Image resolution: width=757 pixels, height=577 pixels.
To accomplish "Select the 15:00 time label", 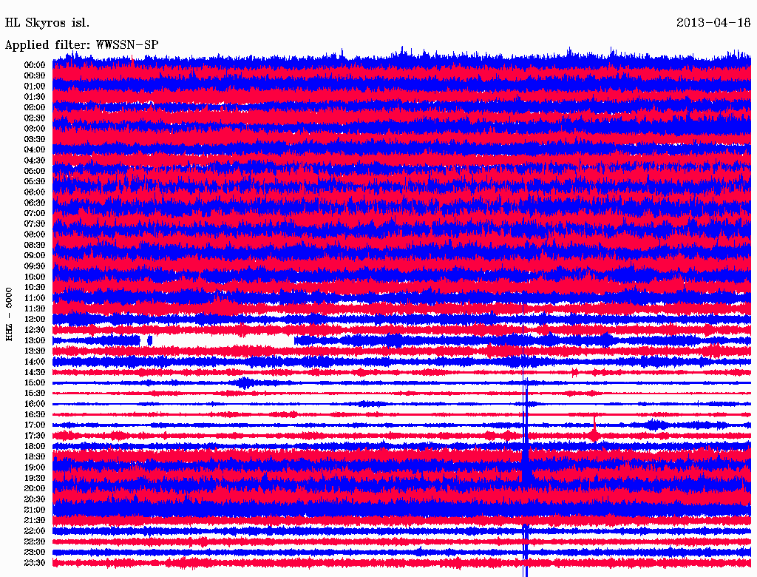I will click(35, 382).
